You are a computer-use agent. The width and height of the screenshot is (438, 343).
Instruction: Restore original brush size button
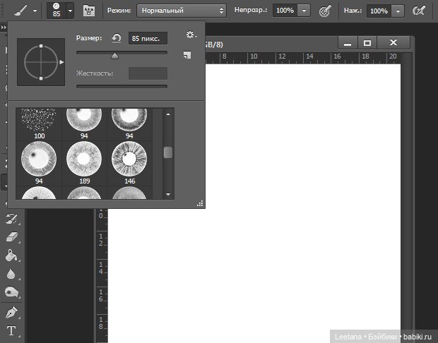116,38
